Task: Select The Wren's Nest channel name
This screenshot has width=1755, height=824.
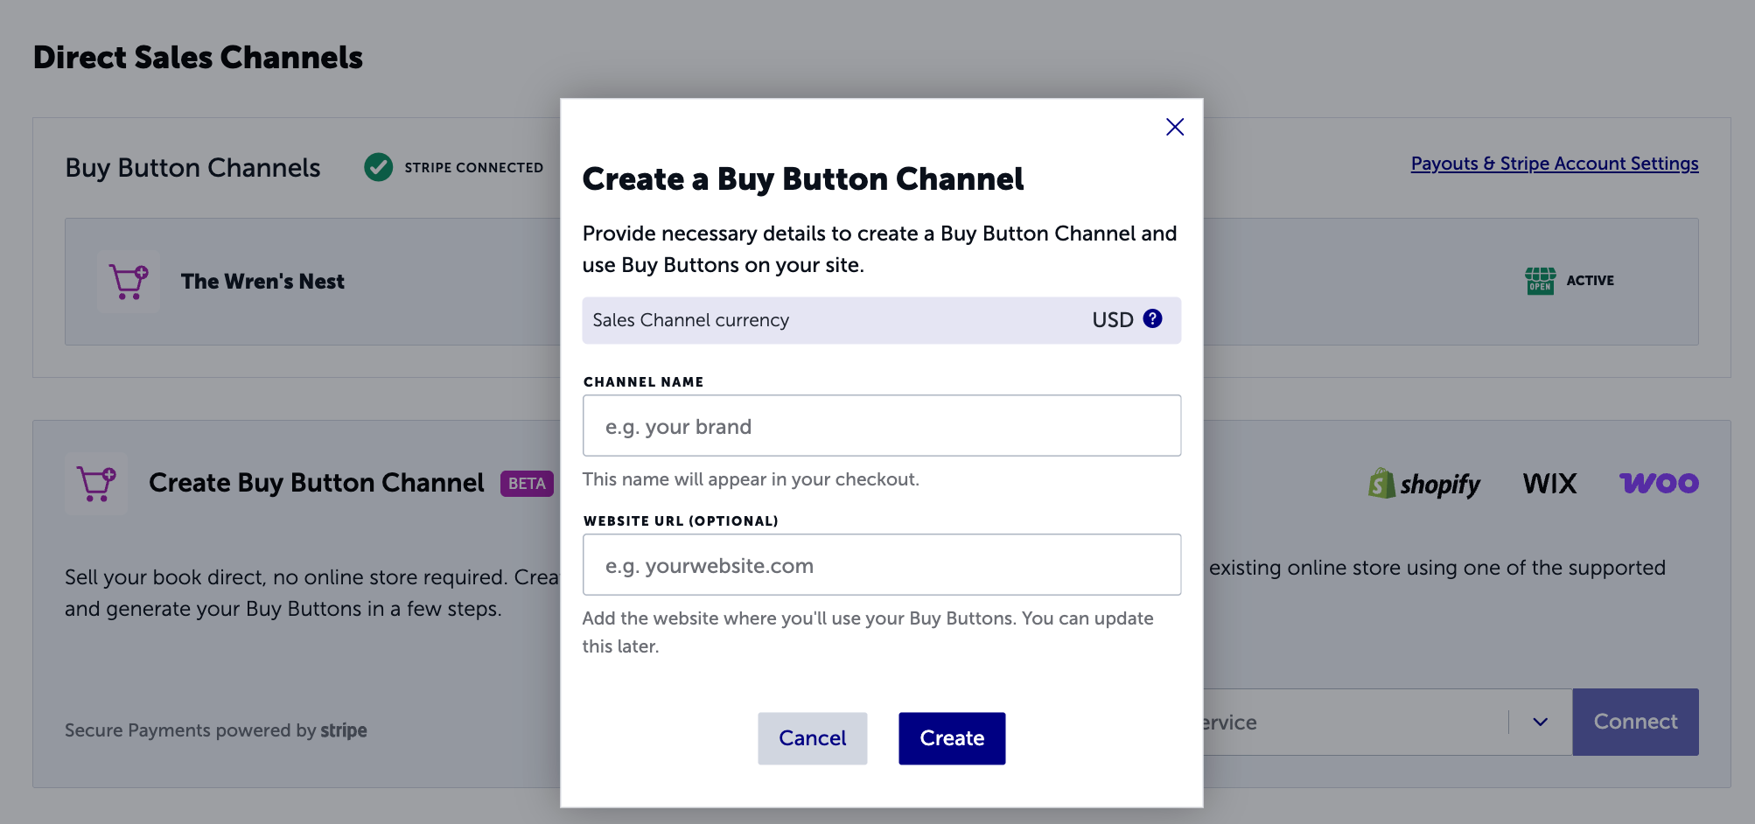Action: coord(262,282)
